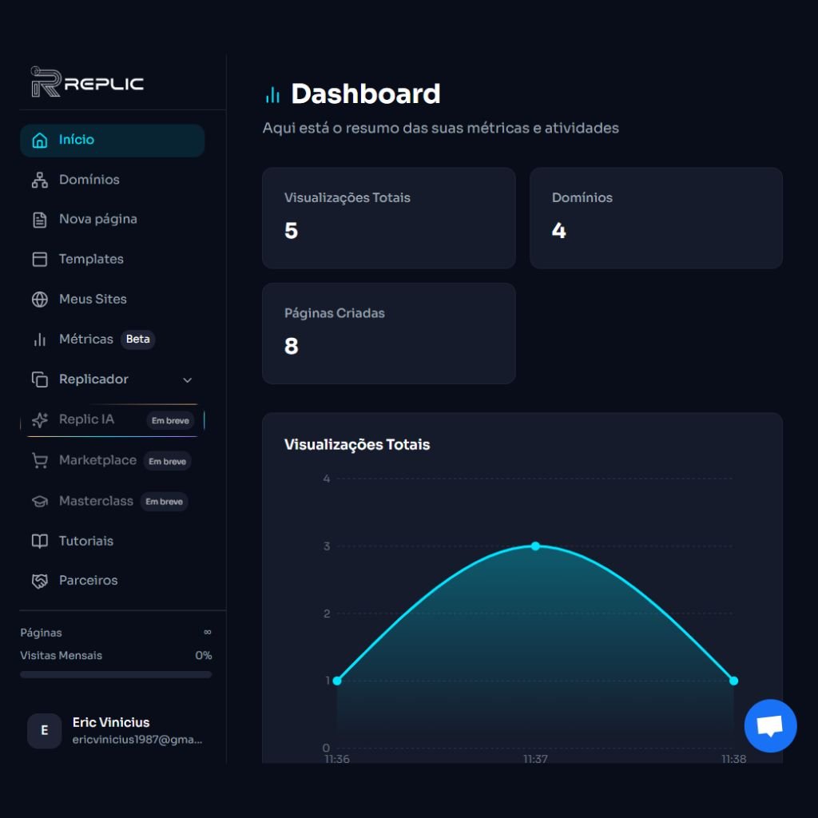
Task: Click the Visualizações Totais stat card
Action: click(x=388, y=217)
